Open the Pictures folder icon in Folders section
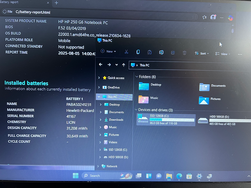251x188 pixels. coord(204,100)
